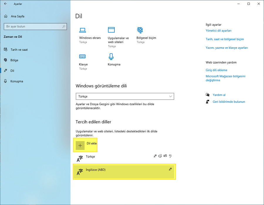Click the Uygulamalar ve web siteleri icon
The height and width of the screenshot is (205, 264).
click(111, 30)
